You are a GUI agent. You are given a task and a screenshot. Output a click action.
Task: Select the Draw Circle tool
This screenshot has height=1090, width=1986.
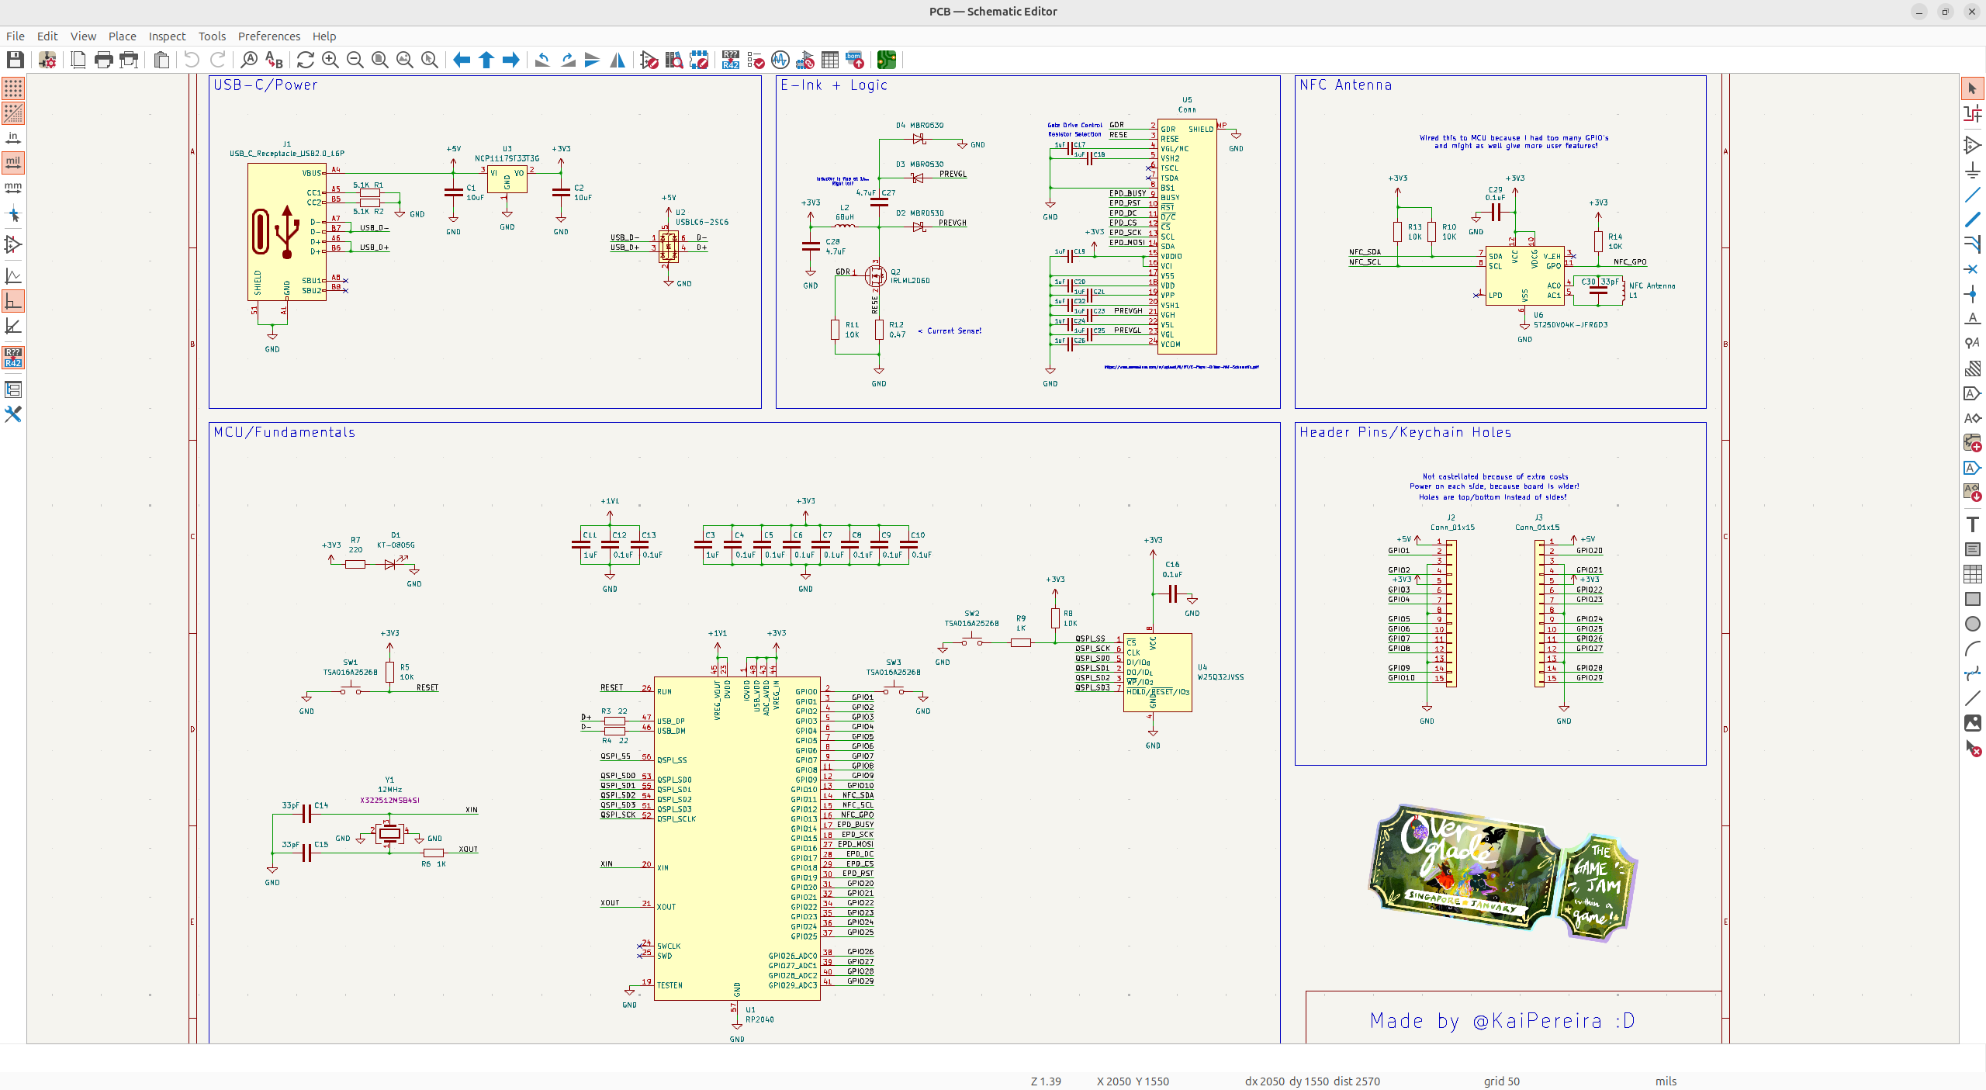[x=1972, y=624]
